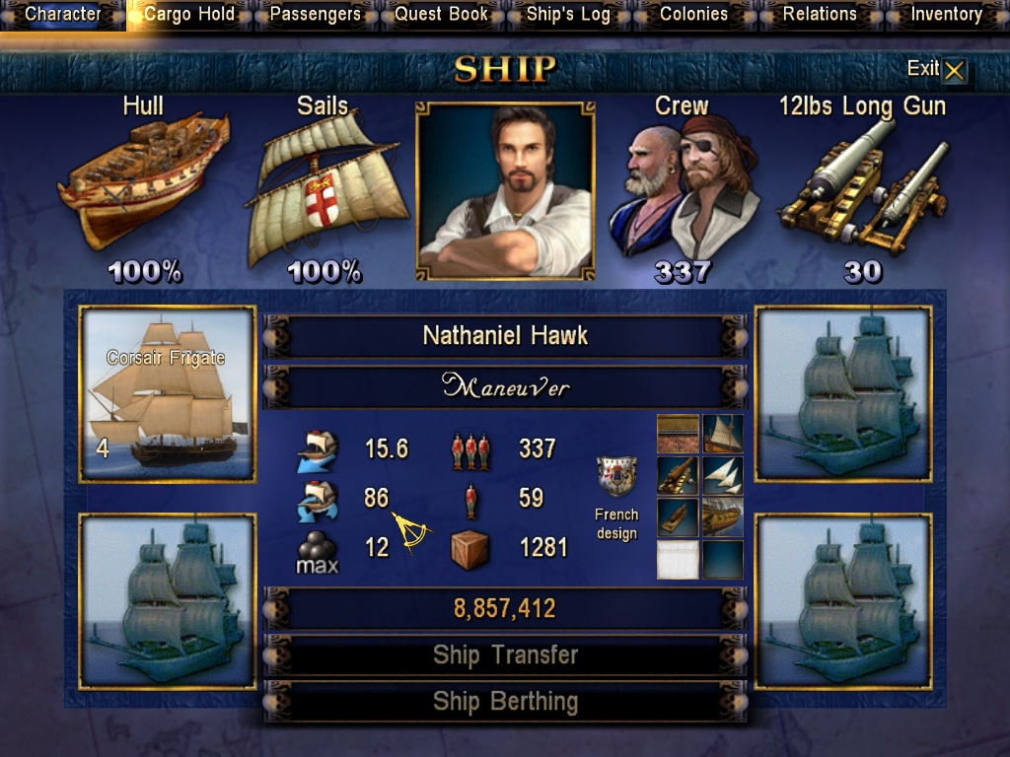Click the three soldiers crew icon
This screenshot has width=1010, height=757.
coord(470,451)
